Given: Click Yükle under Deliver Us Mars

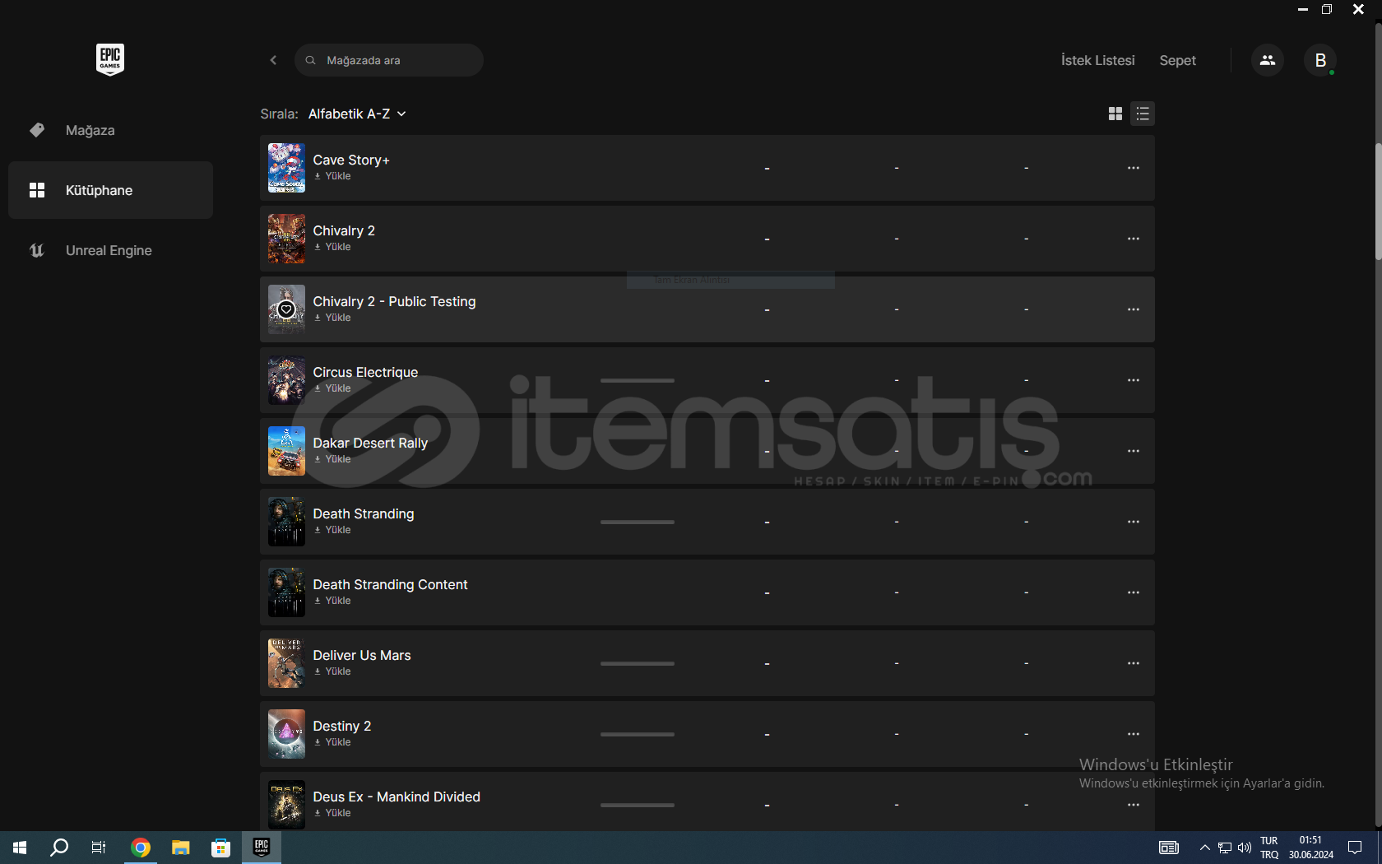Looking at the screenshot, I should [332, 671].
